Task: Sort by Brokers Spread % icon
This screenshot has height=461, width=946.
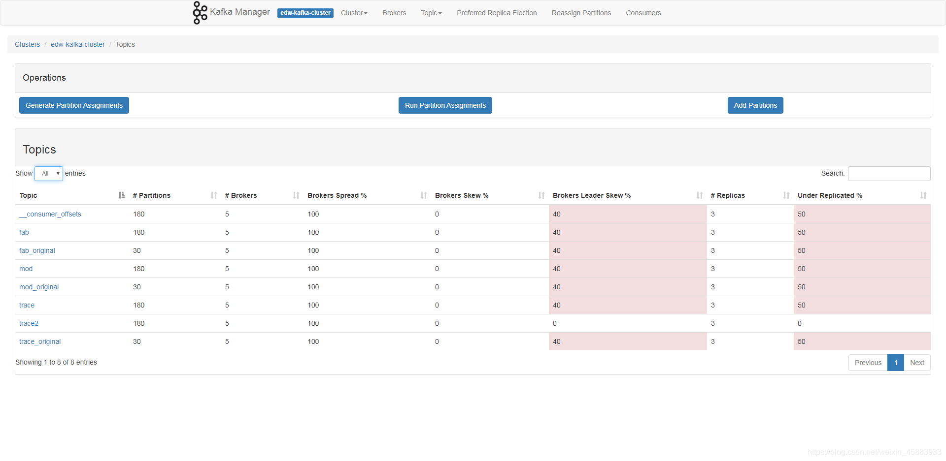Action: tap(424, 195)
